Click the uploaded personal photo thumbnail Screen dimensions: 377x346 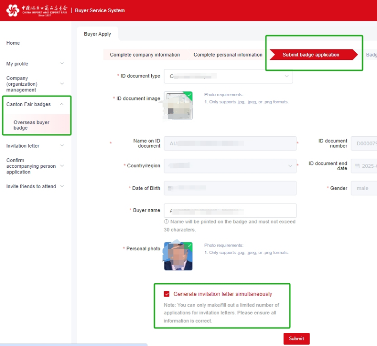click(x=178, y=256)
